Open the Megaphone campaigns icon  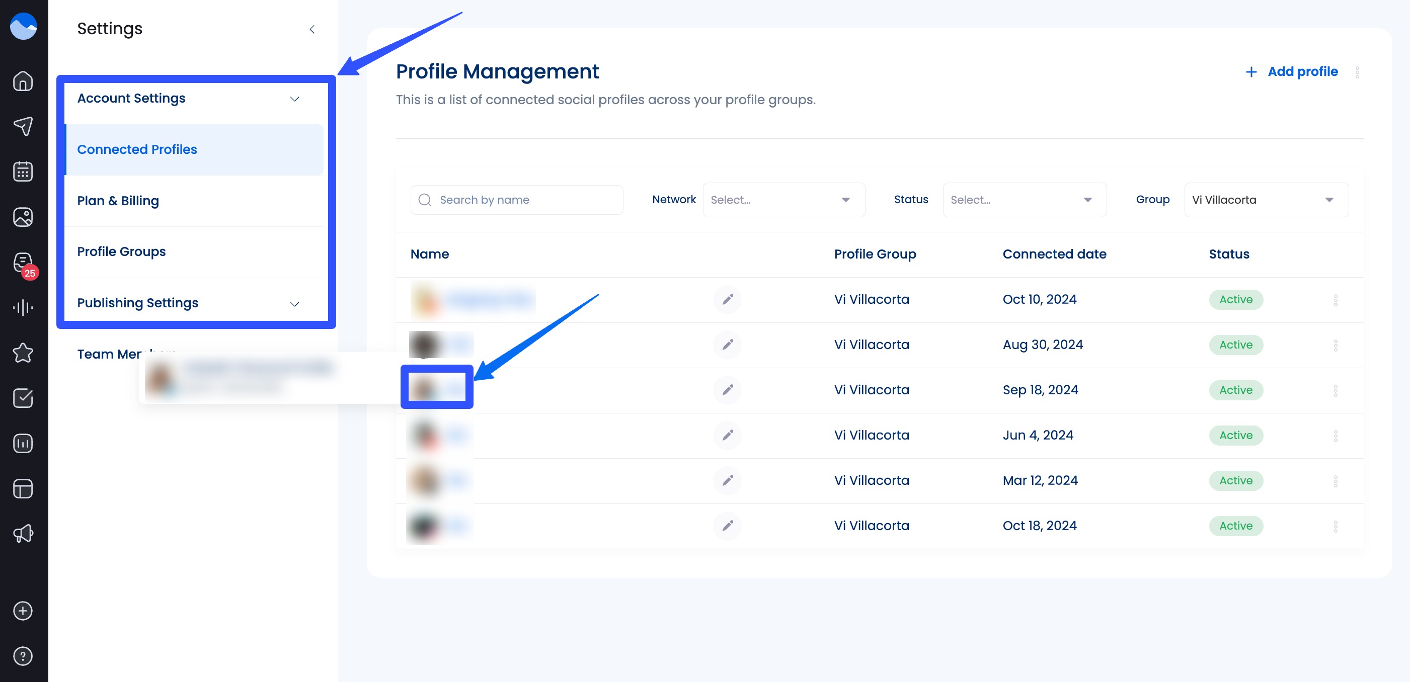(x=23, y=533)
